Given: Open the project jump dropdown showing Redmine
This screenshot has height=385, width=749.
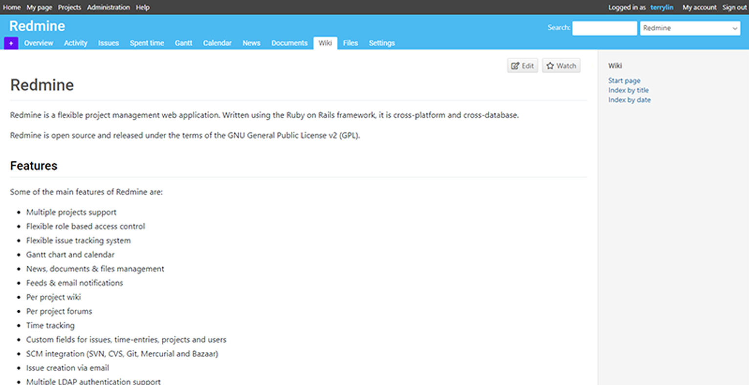Looking at the screenshot, I should click(x=690, y=28).
